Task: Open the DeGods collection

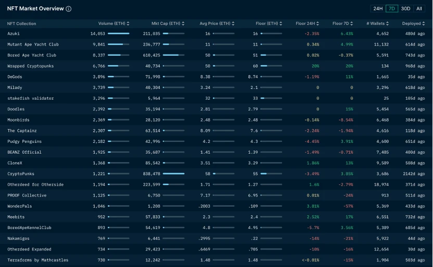Action: point(15,76)
